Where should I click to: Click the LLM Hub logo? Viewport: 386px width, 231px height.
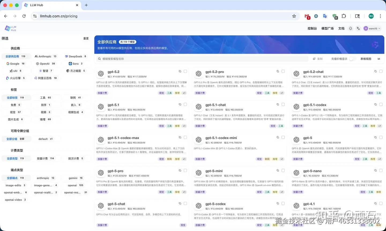[x=11, y=28]
